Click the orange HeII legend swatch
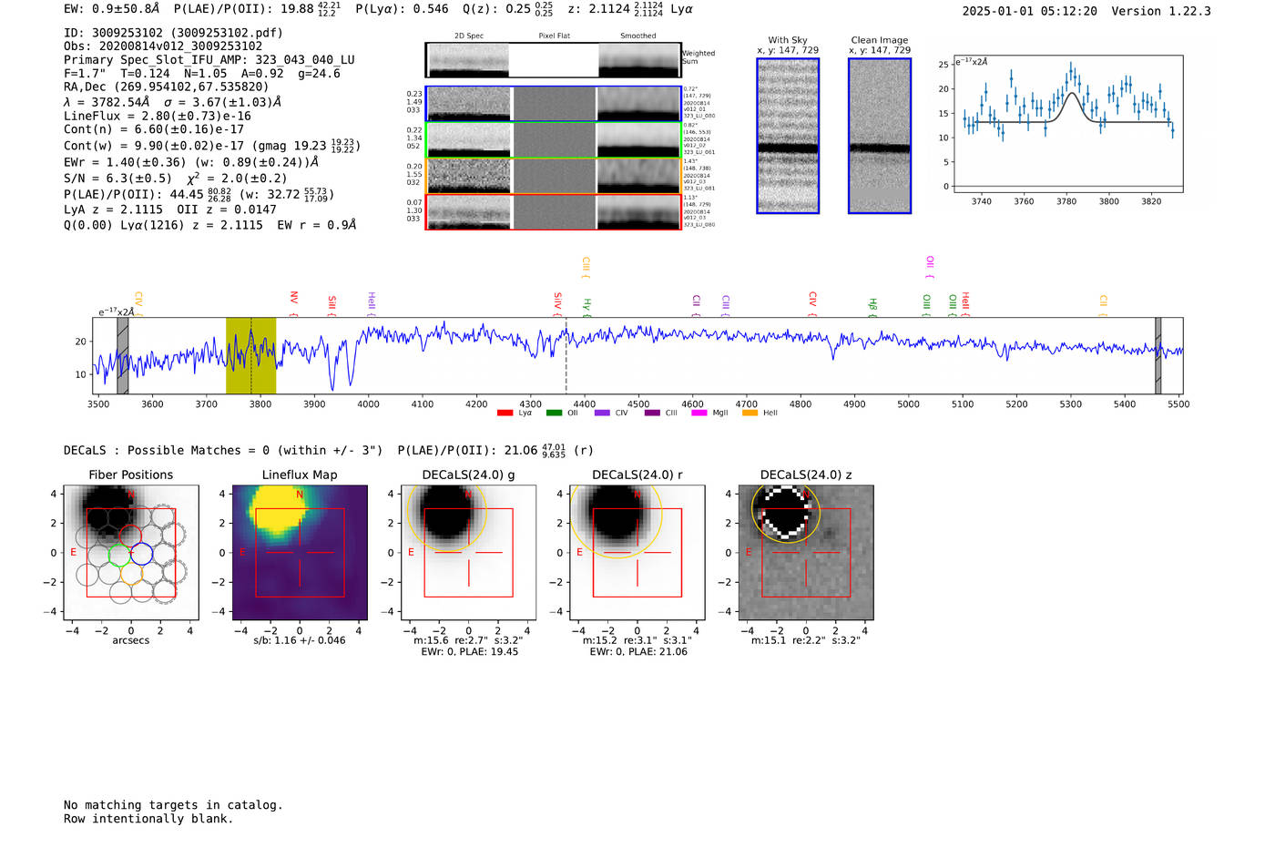Viewport: 1275px width, 868px height. pyautogui.click(x=750, y=413)
